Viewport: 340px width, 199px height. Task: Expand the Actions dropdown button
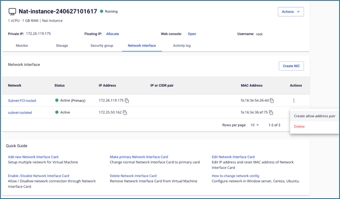click(291, 12)
